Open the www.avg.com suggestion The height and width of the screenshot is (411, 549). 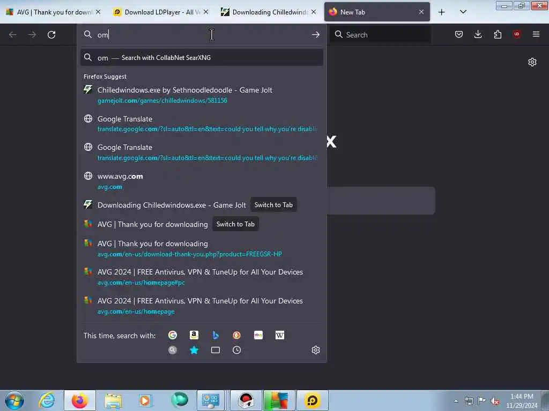pyautogui.click(x=202, y=181)
